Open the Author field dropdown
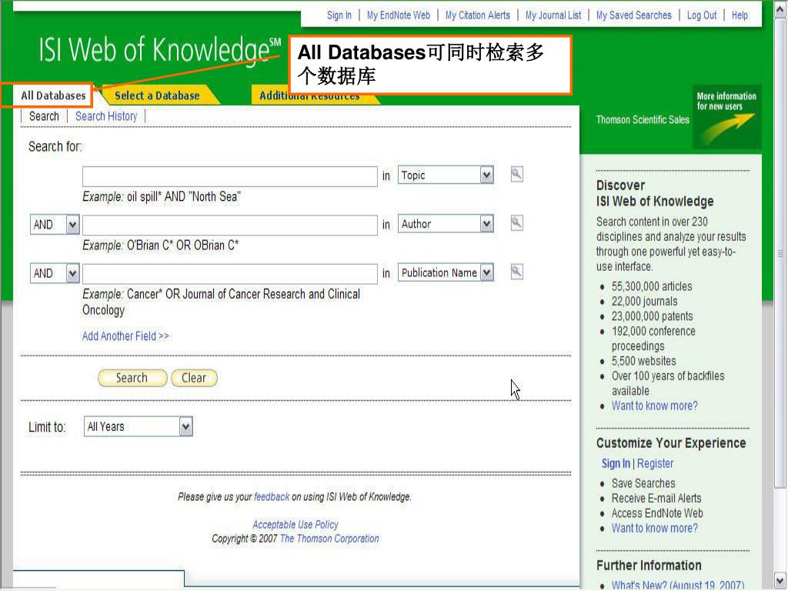The width and height of the screenshot is (788, 591). click(x=486, y=224)
